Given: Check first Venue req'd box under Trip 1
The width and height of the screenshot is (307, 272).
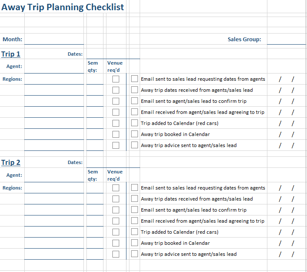Looking at the screenshot, I should tap(116, 79).
